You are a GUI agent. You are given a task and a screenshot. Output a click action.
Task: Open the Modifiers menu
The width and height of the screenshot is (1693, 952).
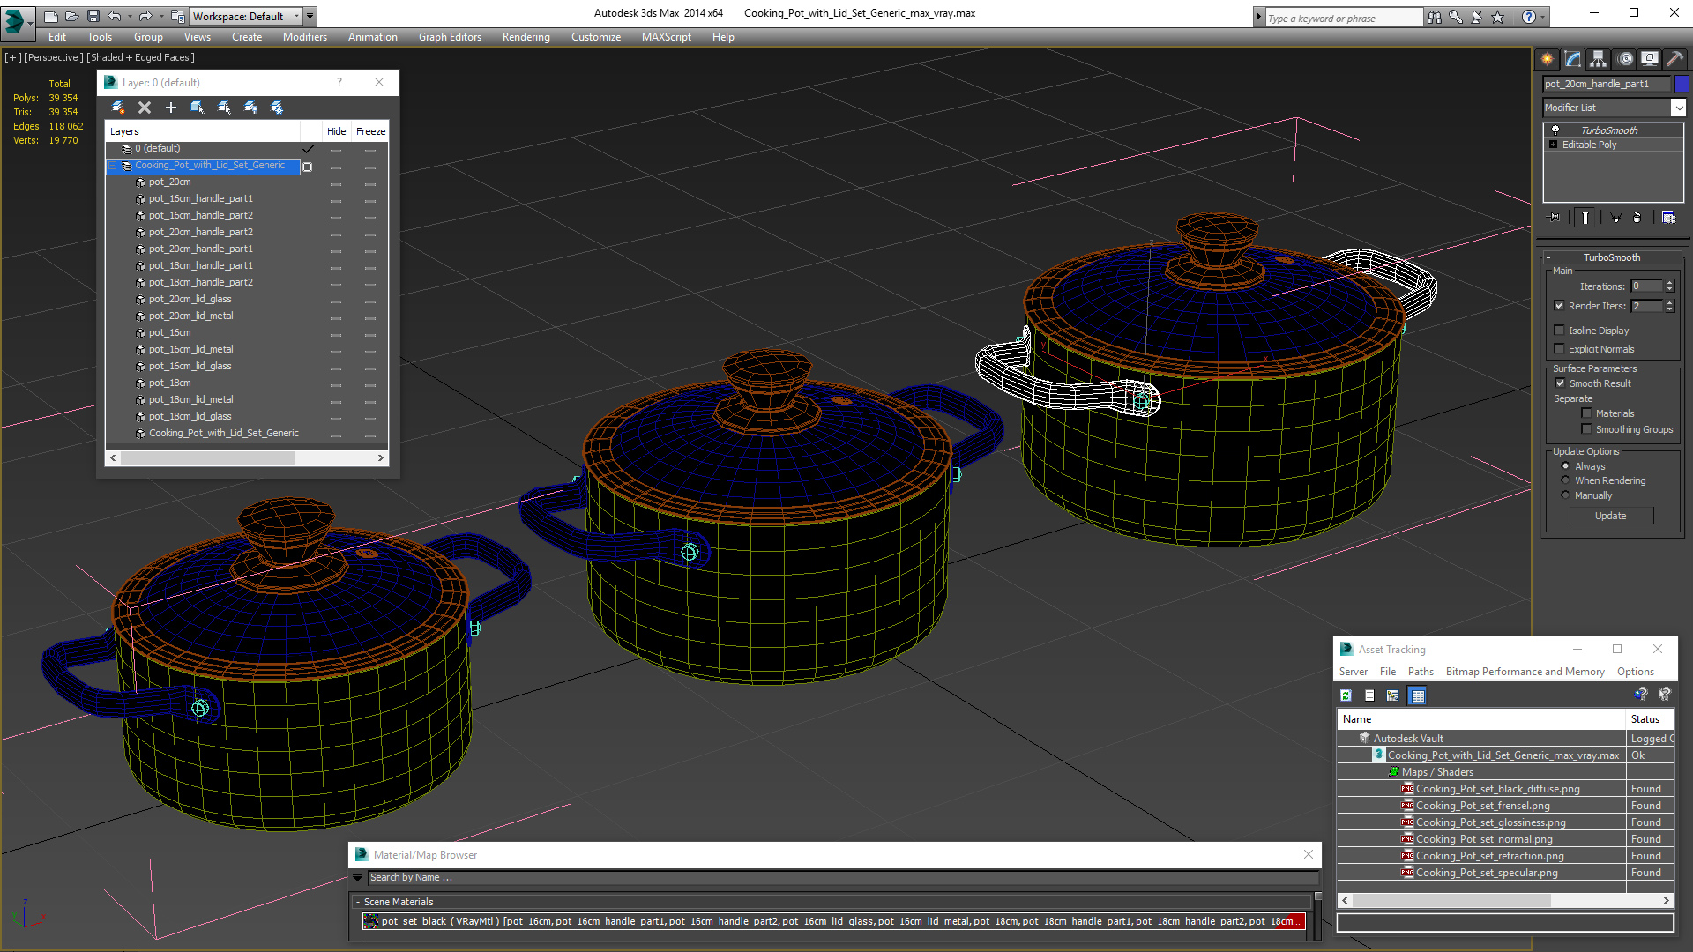pyautogui.click(x=304, y=37)
